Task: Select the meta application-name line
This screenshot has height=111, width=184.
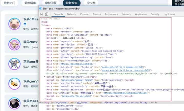Action: coord(78,83)
